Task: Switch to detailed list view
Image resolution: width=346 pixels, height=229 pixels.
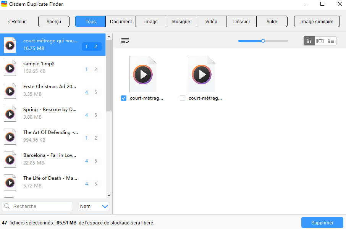Action: point(331,41)
